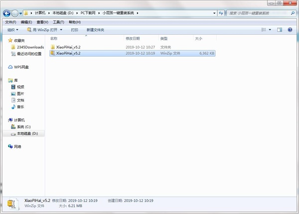Expand the address bar history dropdown
This screenshot has height=214, width=299.
tap(214, 13)
